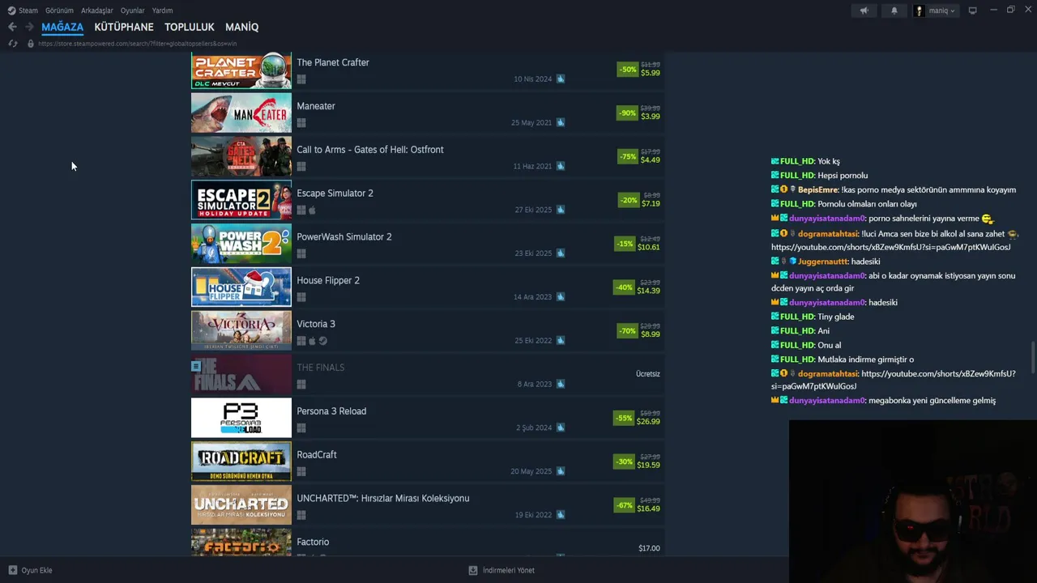The width and height of the screenshot is (1037, 583).
Task: Open the Steam logo menu
Action: point(11,11)
